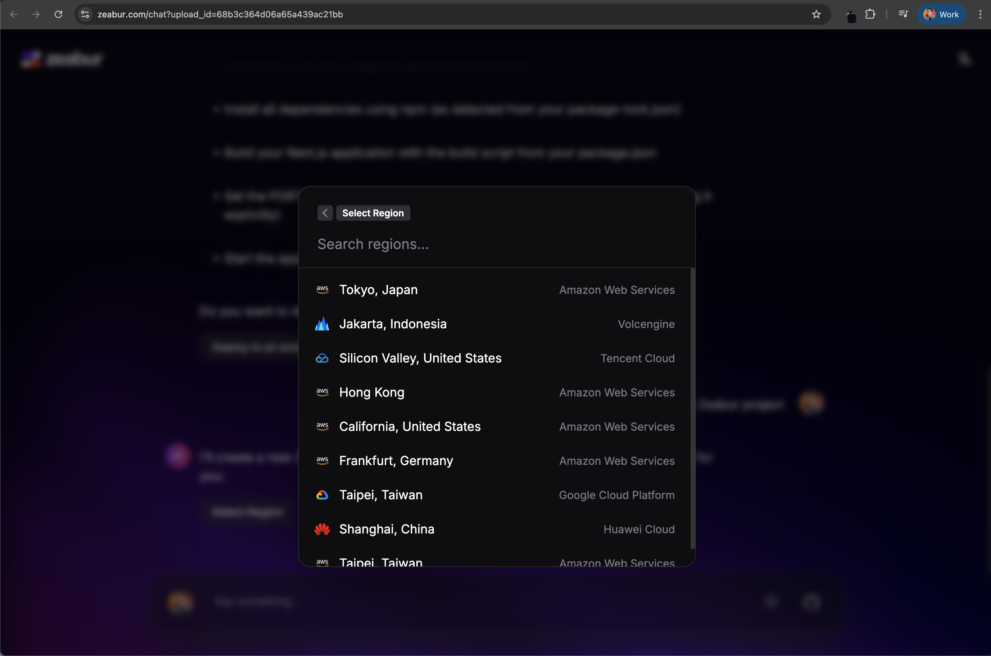Click Google Cloud icon beside Taipei, Taiwan
The image size is (991, 656).
322,495
